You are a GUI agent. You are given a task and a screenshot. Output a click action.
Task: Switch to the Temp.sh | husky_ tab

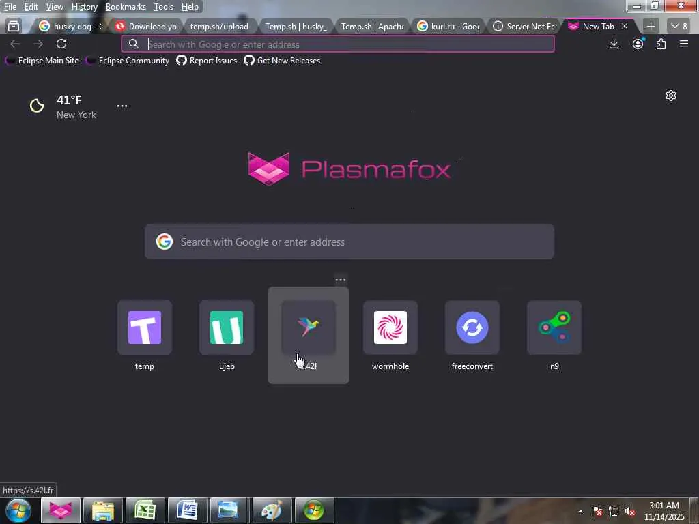pyautogui.click(x=296, y=27)
